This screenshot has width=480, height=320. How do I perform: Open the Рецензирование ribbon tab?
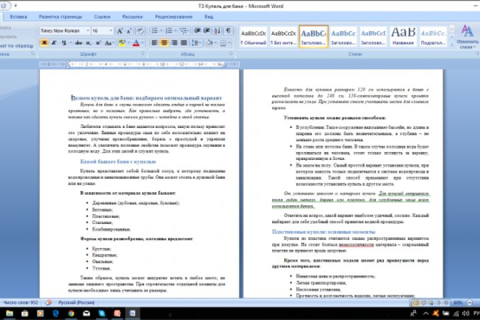(173, 17)
